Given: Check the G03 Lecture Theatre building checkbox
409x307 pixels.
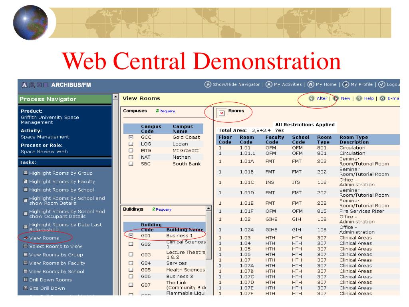Looking at the screenshot, I should point(131,255).
